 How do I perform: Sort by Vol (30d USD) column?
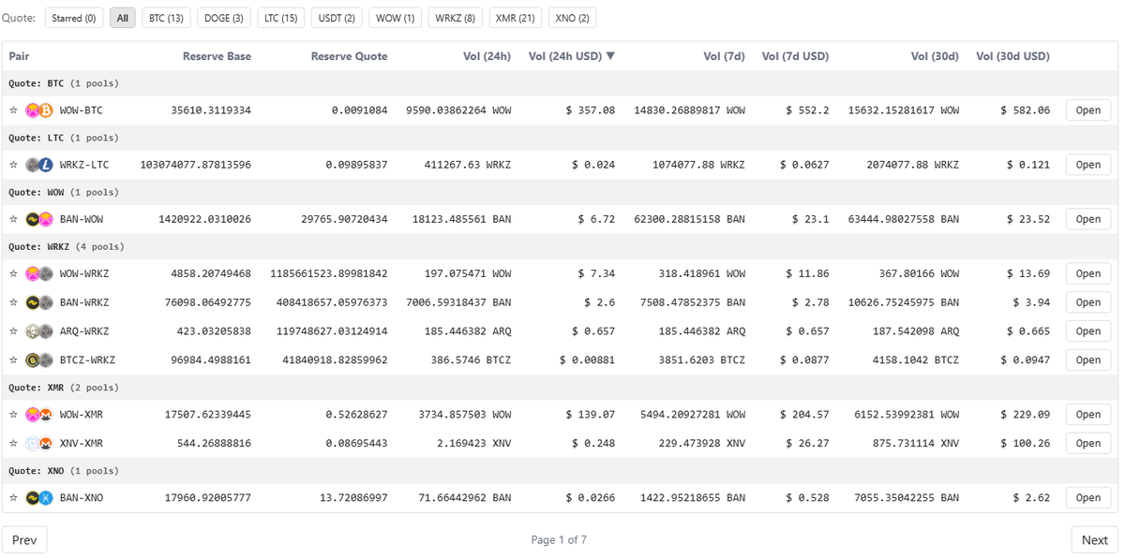coord(1012,56)
